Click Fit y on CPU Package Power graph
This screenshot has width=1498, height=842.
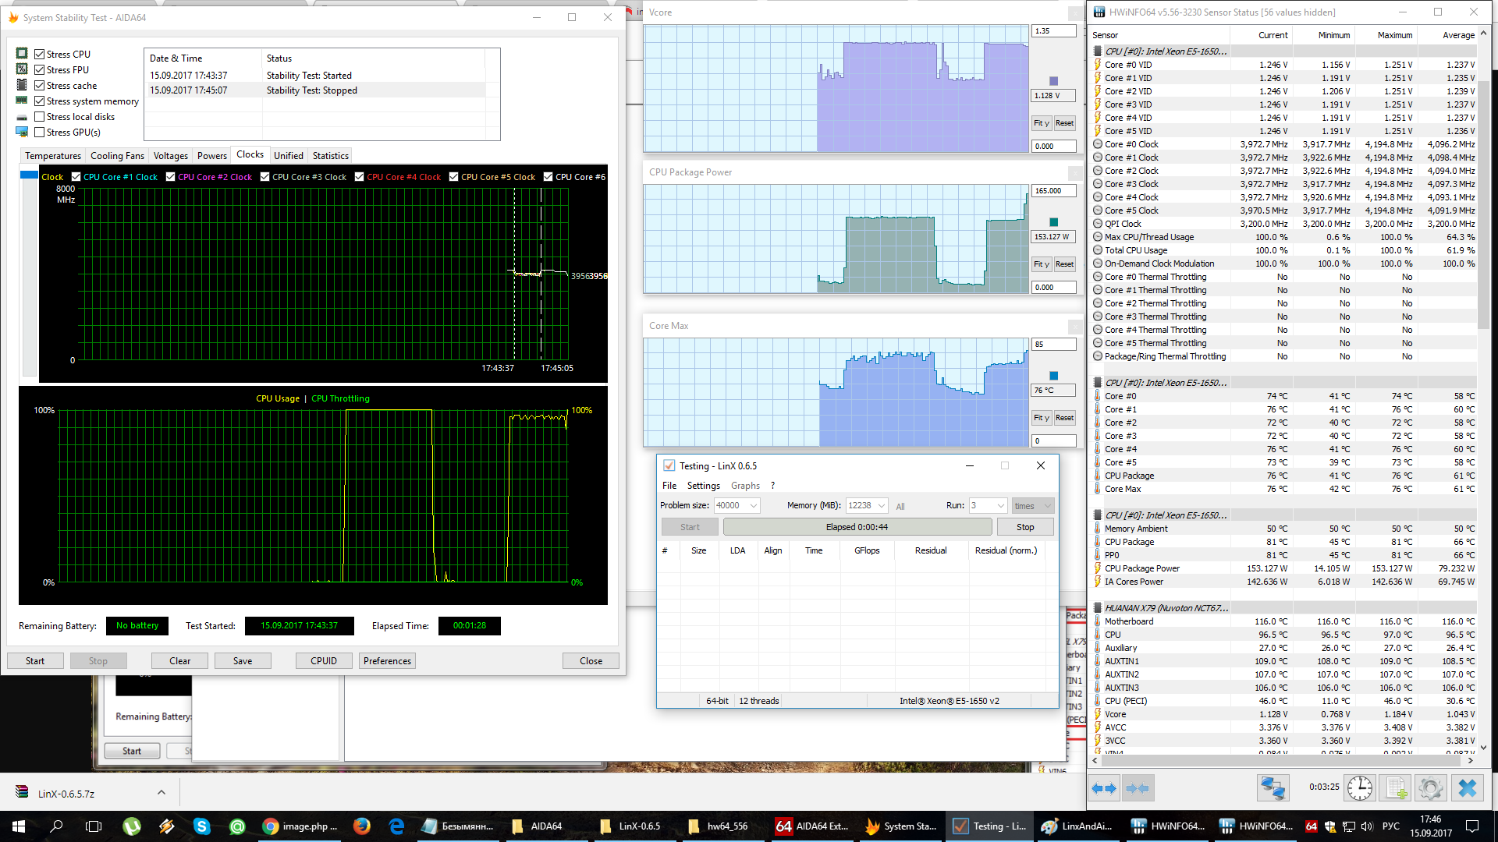[1041, 264]
